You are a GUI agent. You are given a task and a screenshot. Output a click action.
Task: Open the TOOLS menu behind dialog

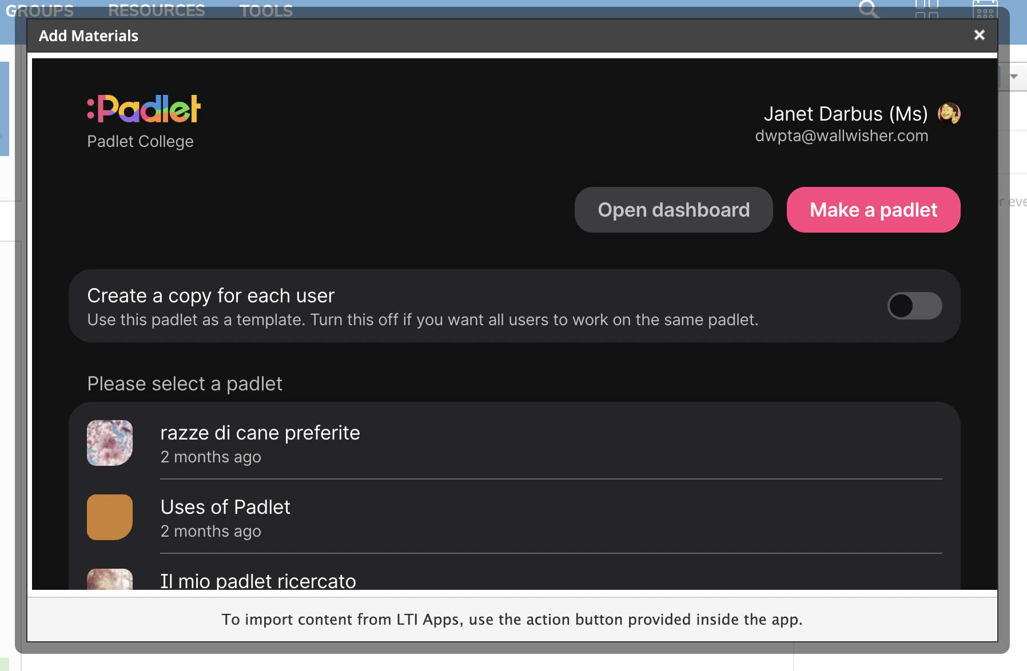pos(266,10)
